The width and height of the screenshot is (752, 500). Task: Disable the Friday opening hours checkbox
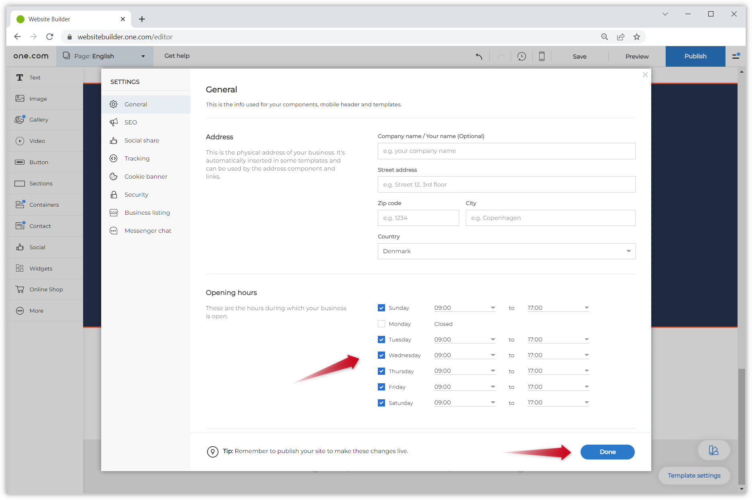click(x=381, y=387)
